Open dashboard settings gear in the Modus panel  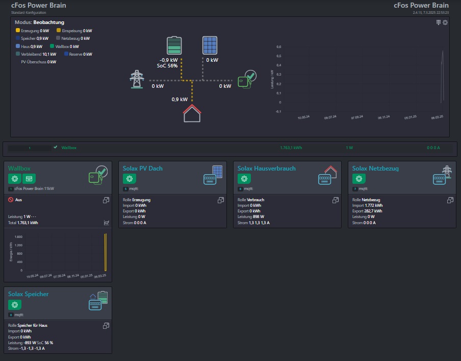pos(445,22)
